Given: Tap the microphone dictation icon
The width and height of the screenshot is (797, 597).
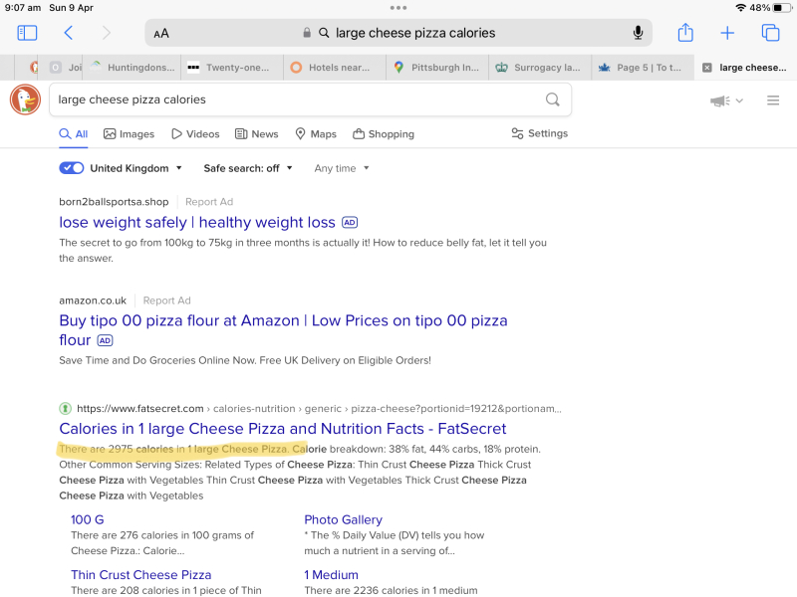Looking at the screenshot, I should (638, 33).
